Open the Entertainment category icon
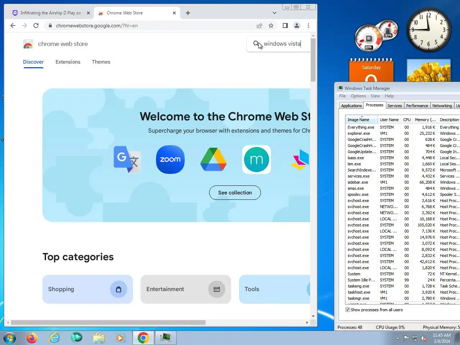Screen dimensions: 460x345 217,289
